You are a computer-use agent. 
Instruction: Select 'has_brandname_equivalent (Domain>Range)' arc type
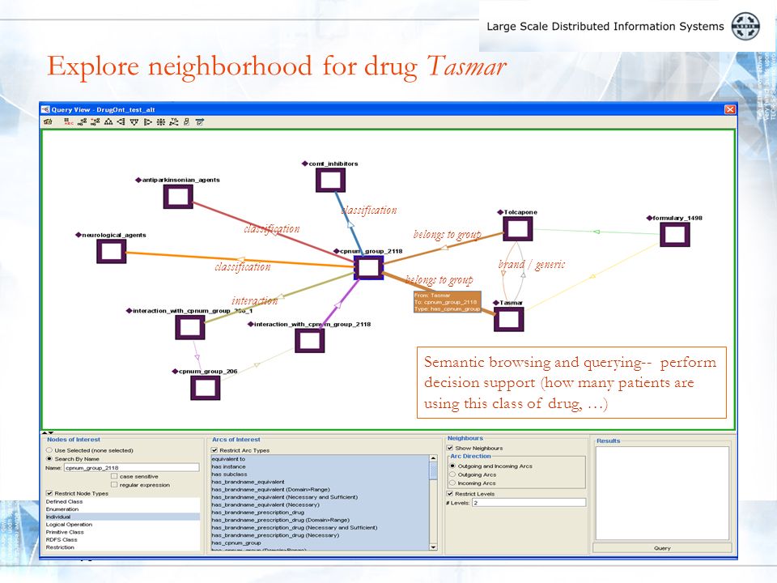(321, 489)
